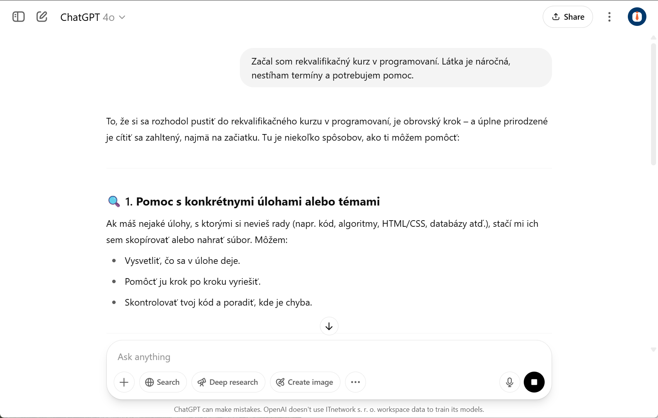Start voice input with the microphone icon

[x=509, y=382]
